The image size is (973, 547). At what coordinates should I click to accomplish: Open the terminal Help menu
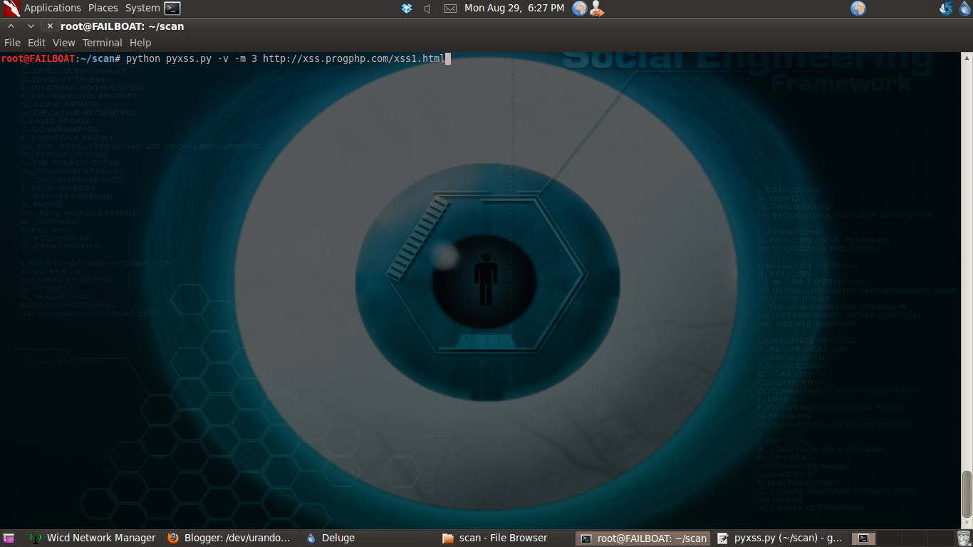140,43
